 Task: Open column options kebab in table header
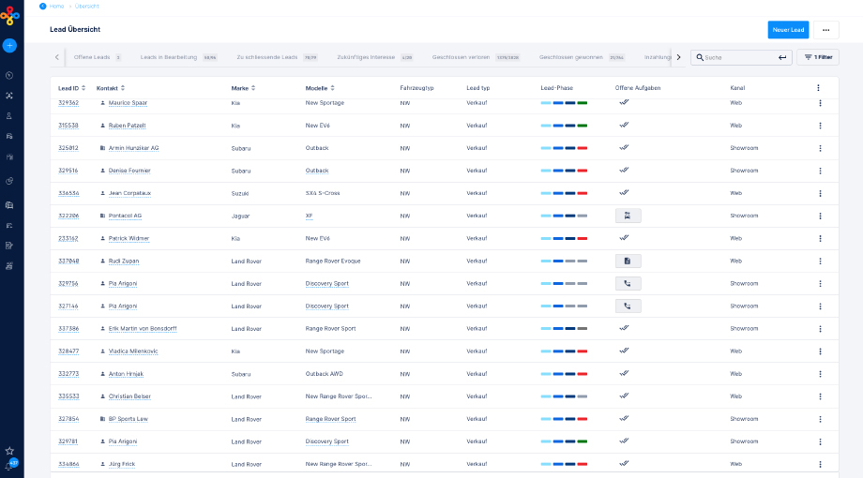[x=818, y=88]
